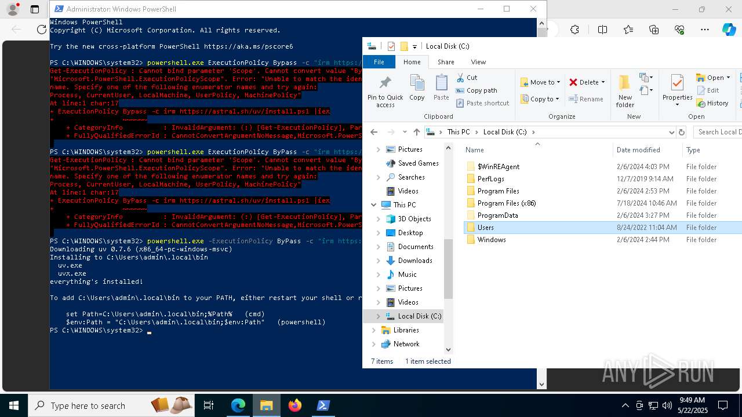Sort by Name column header
This screenshot has height=417, width=742.
click(x=538, y=150)
